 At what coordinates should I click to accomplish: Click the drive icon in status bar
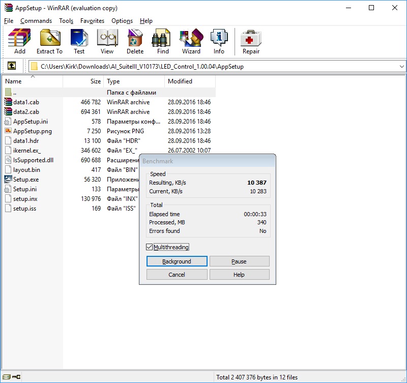click(7, 377)
